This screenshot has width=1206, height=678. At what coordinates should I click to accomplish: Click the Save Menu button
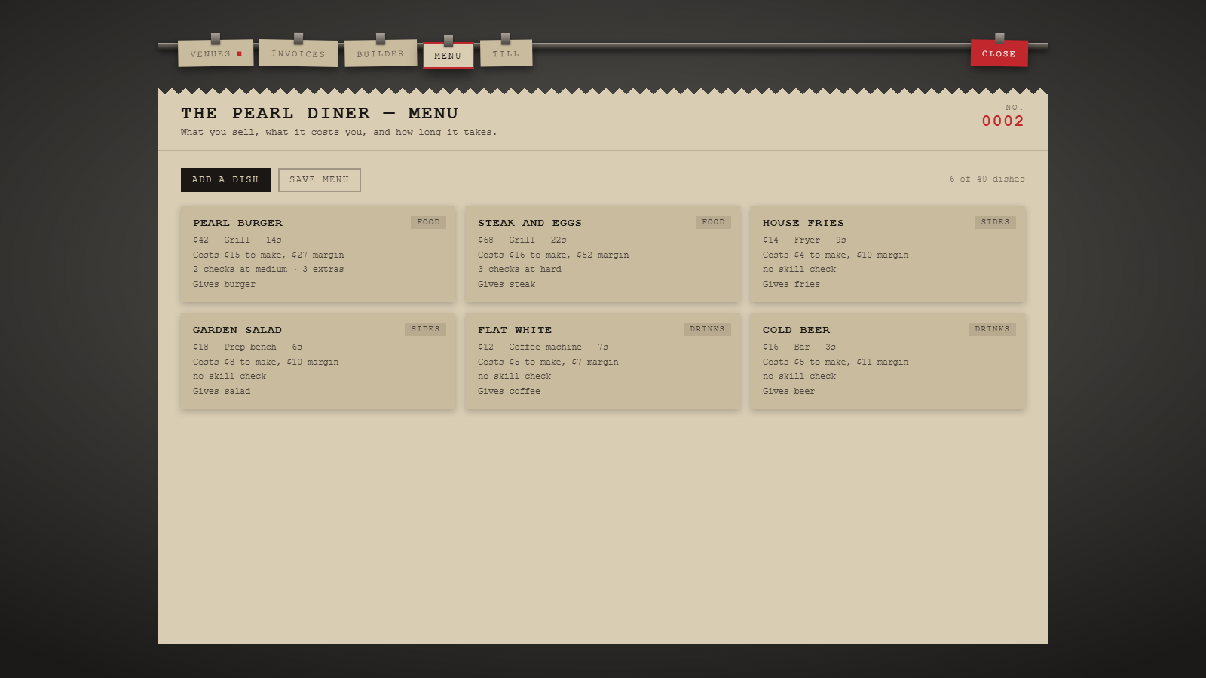click(x=320, y=180)
